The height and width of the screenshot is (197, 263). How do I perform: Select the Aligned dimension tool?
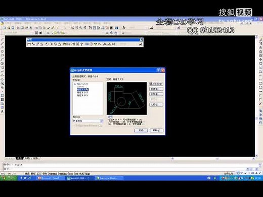[33, 44]
